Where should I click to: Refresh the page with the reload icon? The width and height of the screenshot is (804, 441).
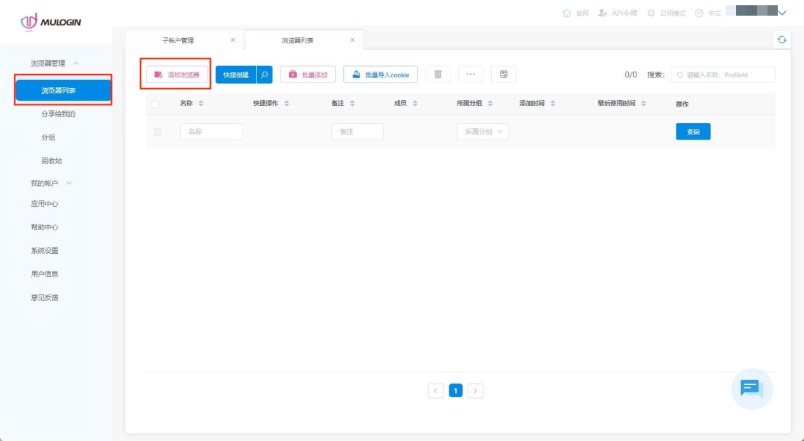782,39
